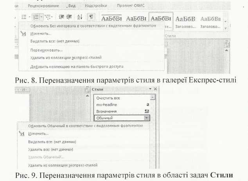Open the Надстройки ribbon tab
This screenshot has width=248, height=181.
coord(96,6)
